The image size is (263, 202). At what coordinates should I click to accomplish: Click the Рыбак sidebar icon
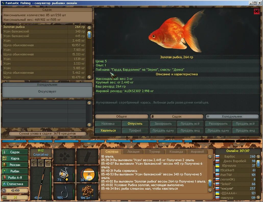pyautogui.click(x=15, y=171)
